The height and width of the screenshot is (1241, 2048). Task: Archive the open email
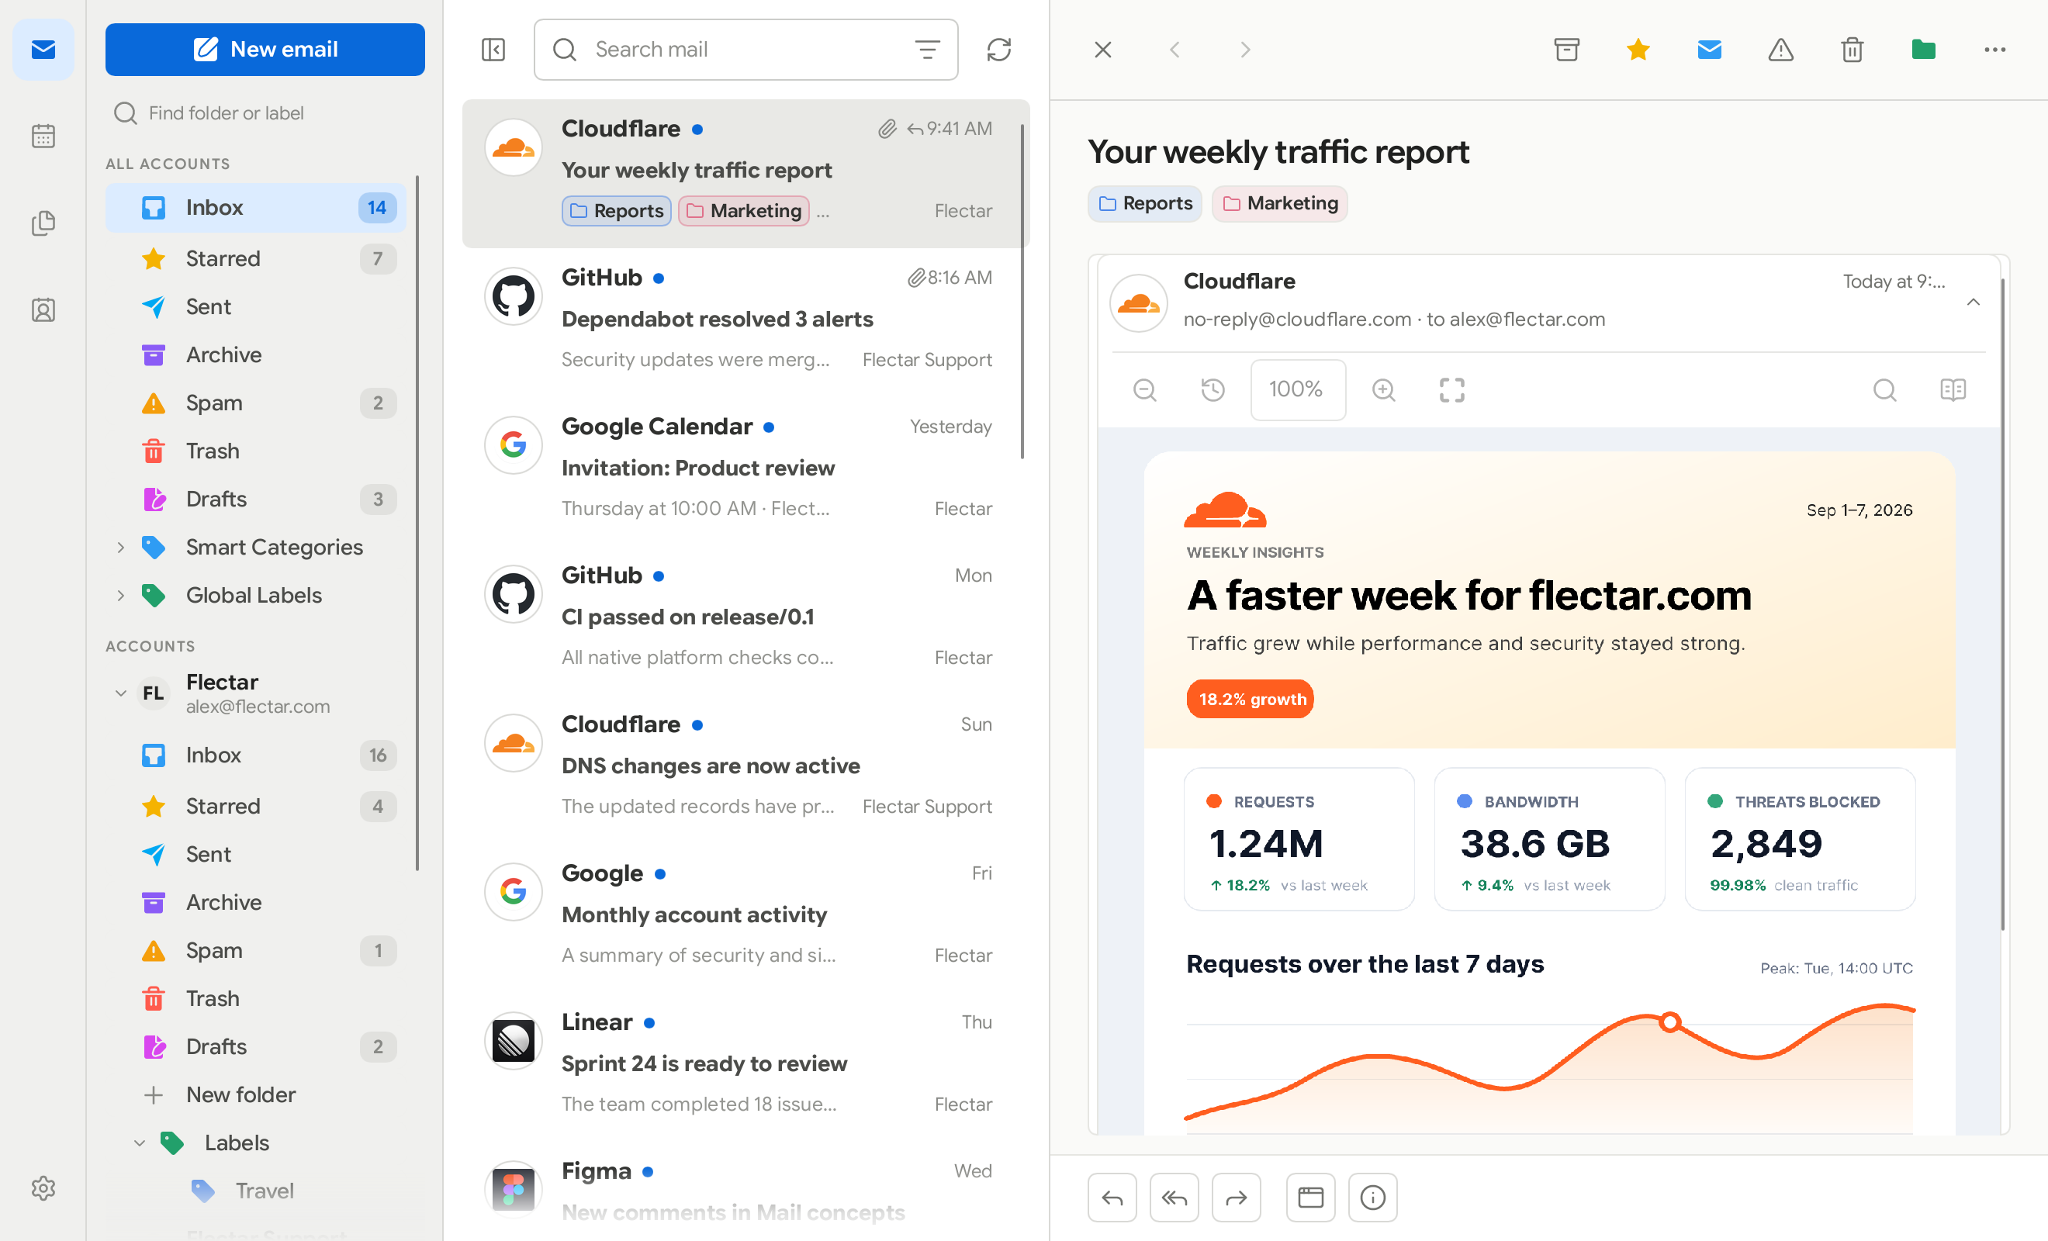pyautogui.click(x=1567, y=50)
